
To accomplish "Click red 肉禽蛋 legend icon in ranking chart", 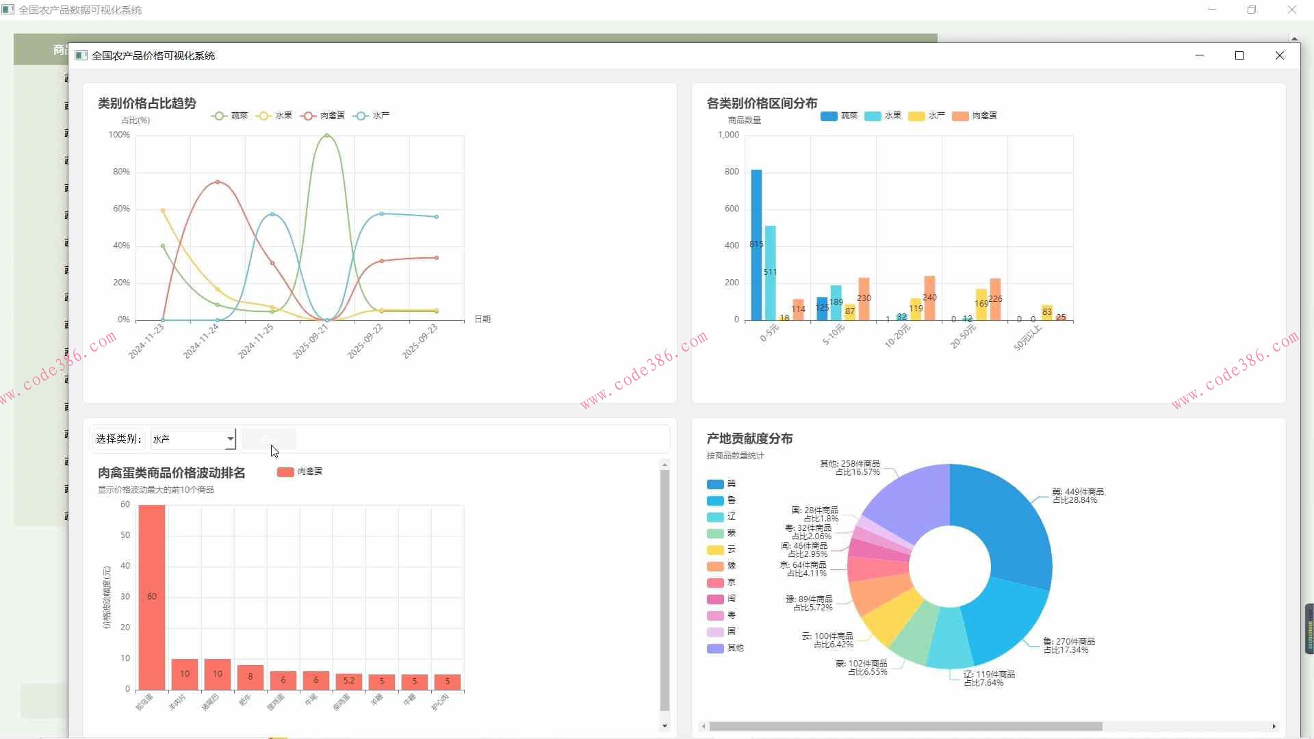I will pos(285,472).
